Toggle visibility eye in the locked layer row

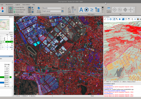[7, 64]
